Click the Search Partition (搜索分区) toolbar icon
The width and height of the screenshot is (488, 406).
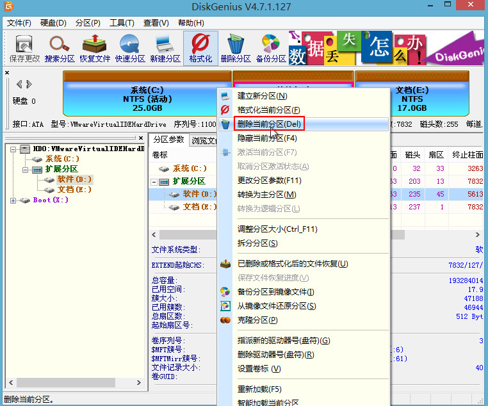[60, 49]
